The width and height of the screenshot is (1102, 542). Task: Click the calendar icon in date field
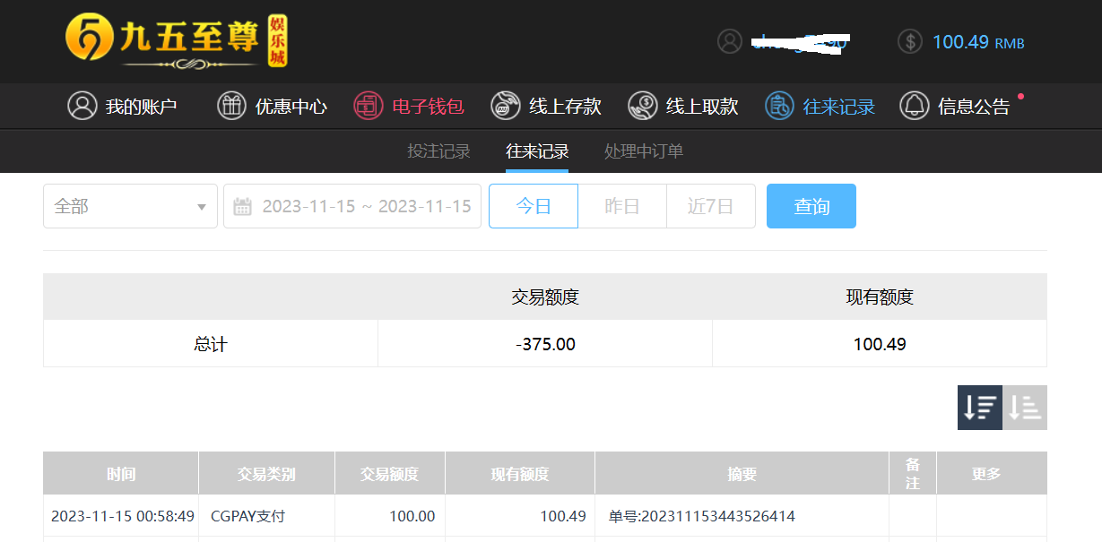[242, 207]
